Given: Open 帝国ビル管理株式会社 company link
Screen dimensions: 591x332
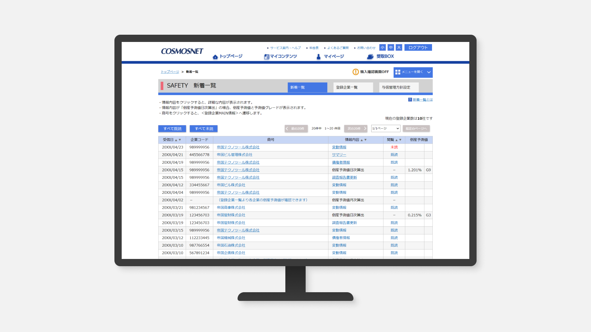Looking at the screenshot, I should 234,155.
